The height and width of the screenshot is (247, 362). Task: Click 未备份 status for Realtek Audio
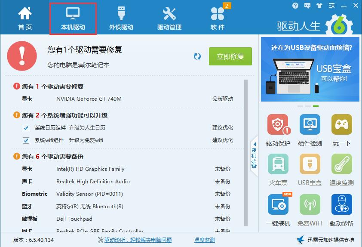223,182
